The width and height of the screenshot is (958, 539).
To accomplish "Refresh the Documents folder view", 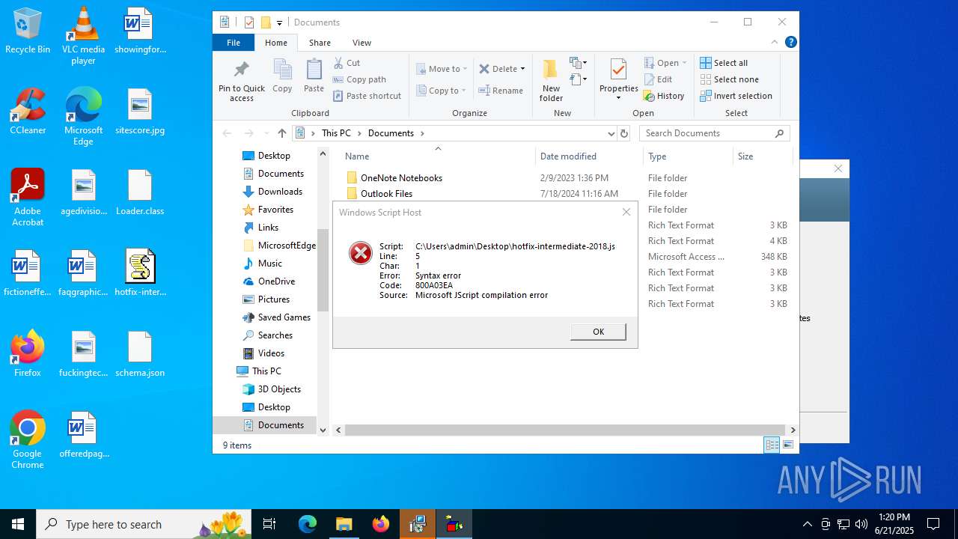I will pyautogui.click(x=623, y=133).
